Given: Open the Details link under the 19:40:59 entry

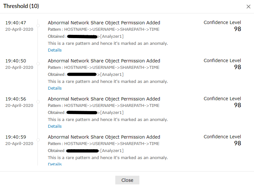Looking at the screenshot, I should 55,164.
